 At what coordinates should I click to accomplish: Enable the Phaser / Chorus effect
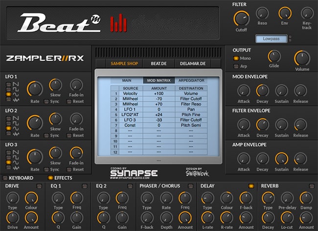190,186
